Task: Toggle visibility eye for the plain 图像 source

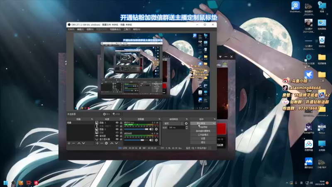Action: click(117, 133)
